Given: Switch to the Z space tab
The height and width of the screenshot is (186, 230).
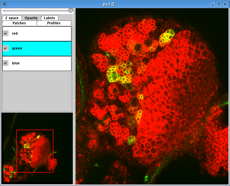Looking at the screenshot, I should (12, 18).
